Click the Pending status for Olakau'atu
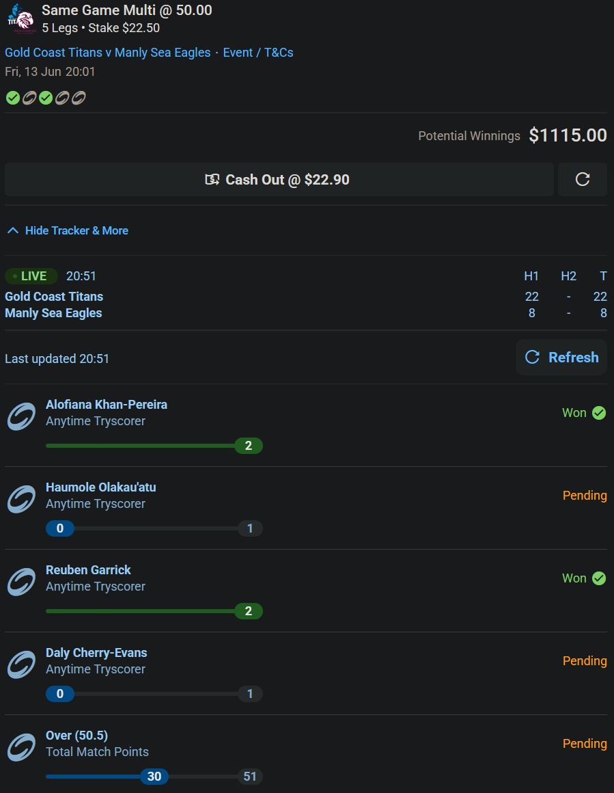 coord(585,496)
